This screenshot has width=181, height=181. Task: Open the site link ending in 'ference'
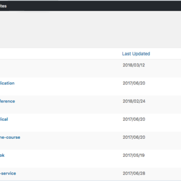click(x=8, y=101)
